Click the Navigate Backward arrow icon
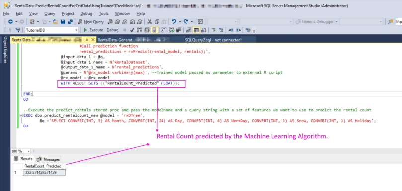The width and height of the screenshot is (402, 191). pyautogui.click(x=10, y=22)
